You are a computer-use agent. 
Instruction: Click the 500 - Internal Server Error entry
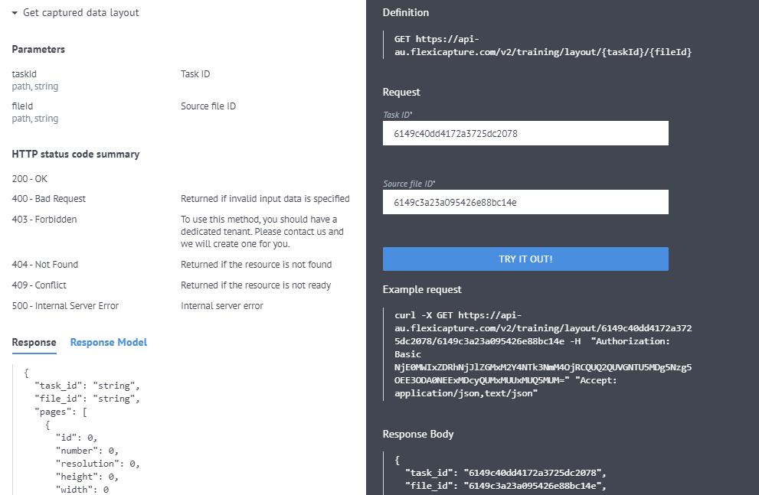click(x=65, y=306)
